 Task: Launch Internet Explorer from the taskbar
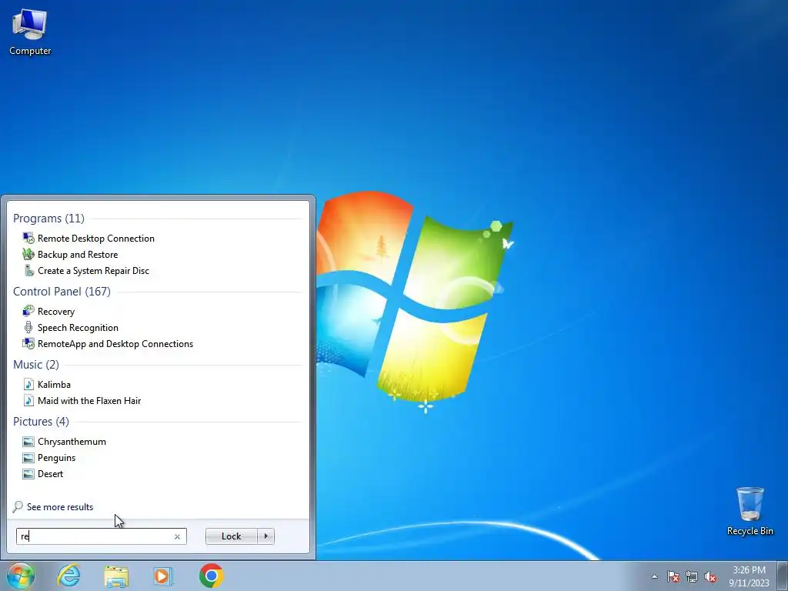point(68,576)
